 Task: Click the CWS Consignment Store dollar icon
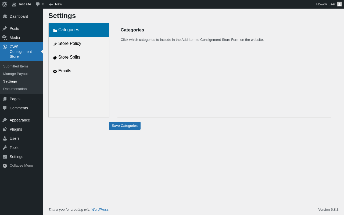coord(5,47)
